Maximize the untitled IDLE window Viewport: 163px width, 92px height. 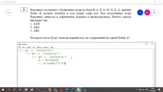point(147,44)
